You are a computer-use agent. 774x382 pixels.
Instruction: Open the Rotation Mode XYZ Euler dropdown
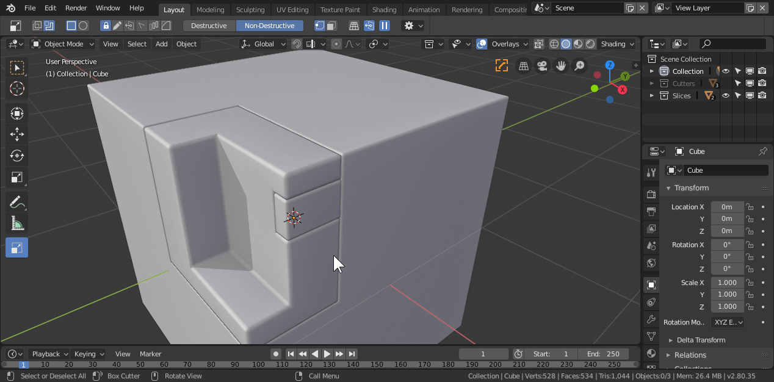728,322
